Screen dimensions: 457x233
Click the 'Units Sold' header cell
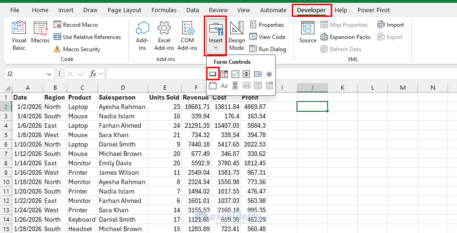(165, 97)
